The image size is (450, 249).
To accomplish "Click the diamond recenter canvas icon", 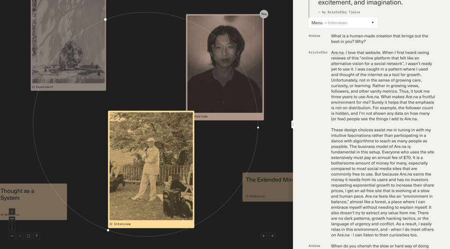I will tap(20, 236).
